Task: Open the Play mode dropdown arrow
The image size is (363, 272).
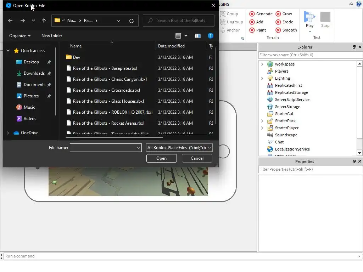Action: 310,32
